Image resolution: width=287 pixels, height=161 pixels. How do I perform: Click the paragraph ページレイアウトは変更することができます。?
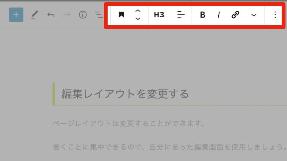coord(129,124)
